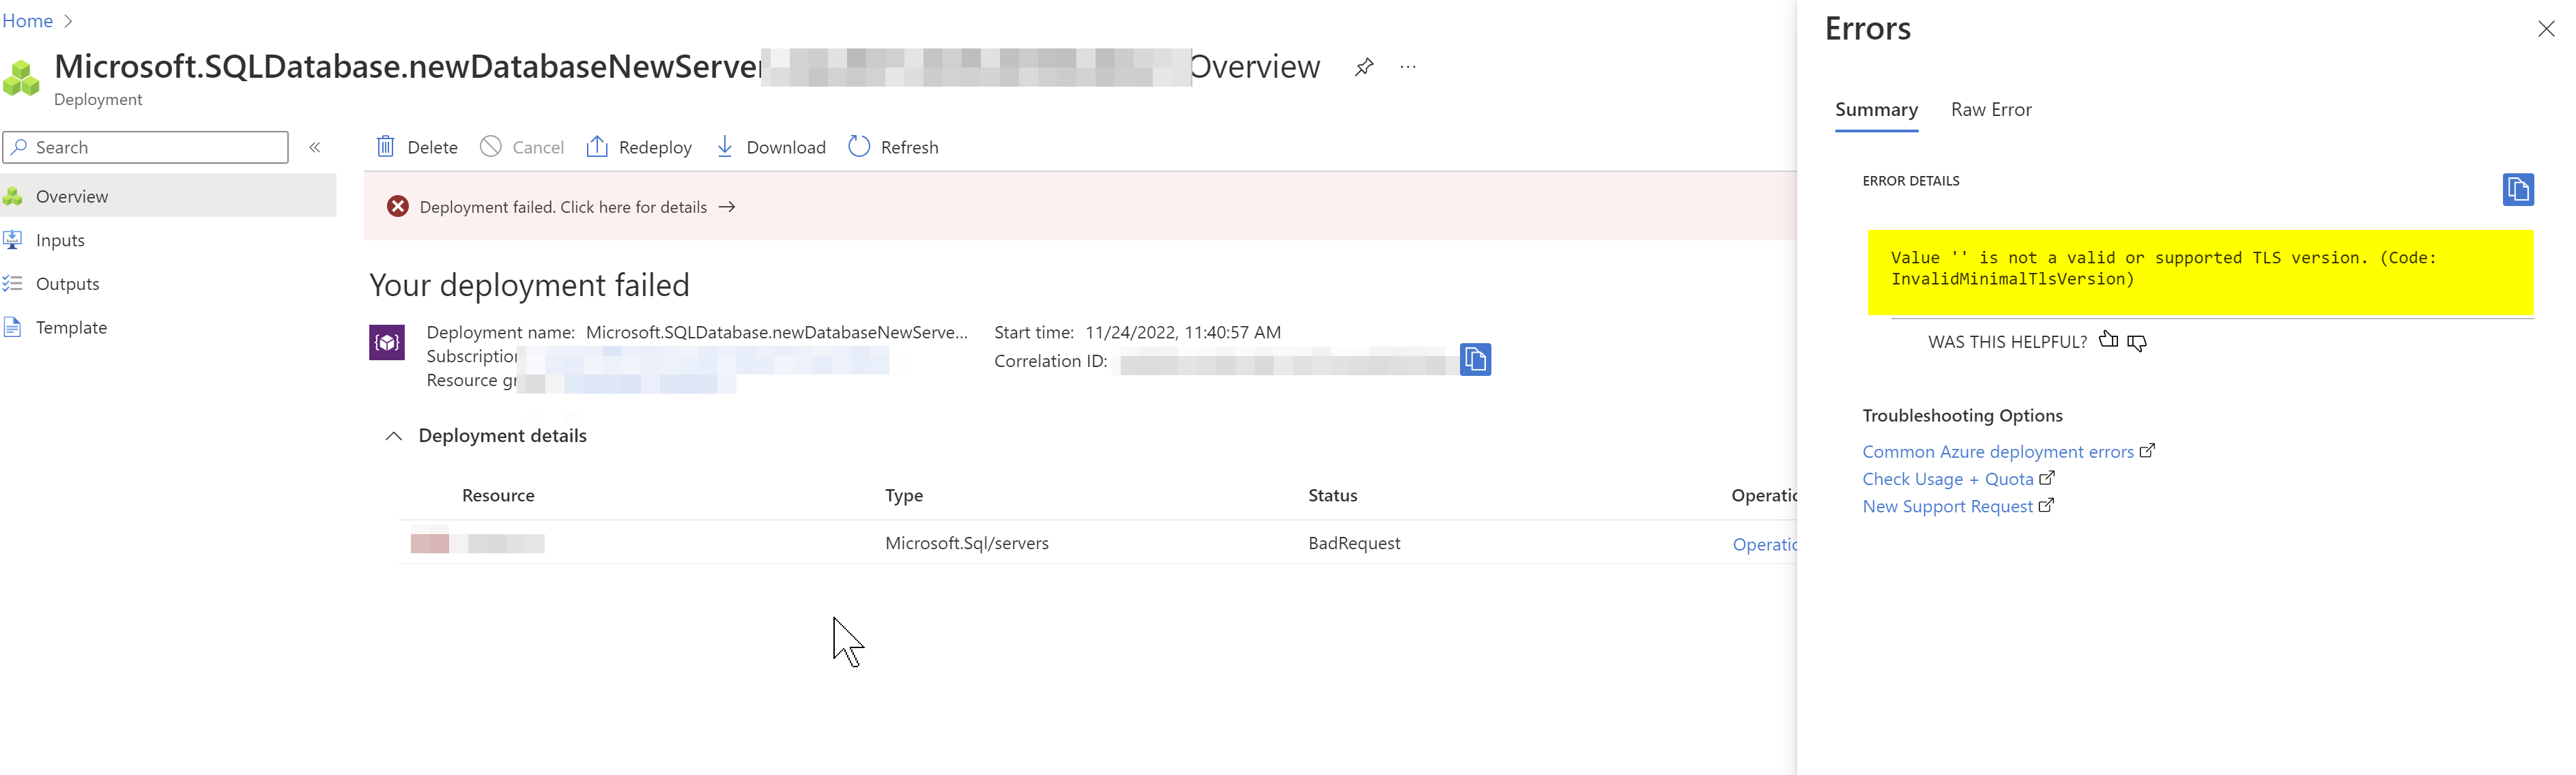
Task: Copy the Correlation ID to clipboard
Action: point(1475,359)
